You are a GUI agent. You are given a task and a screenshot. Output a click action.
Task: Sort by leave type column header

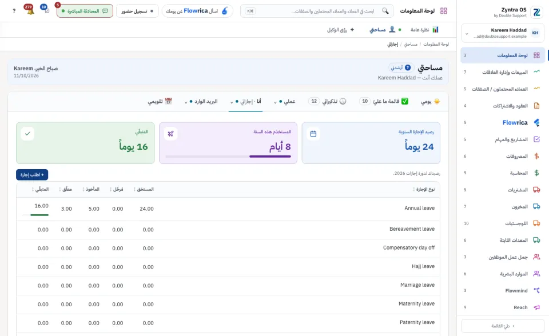[424, 189]
